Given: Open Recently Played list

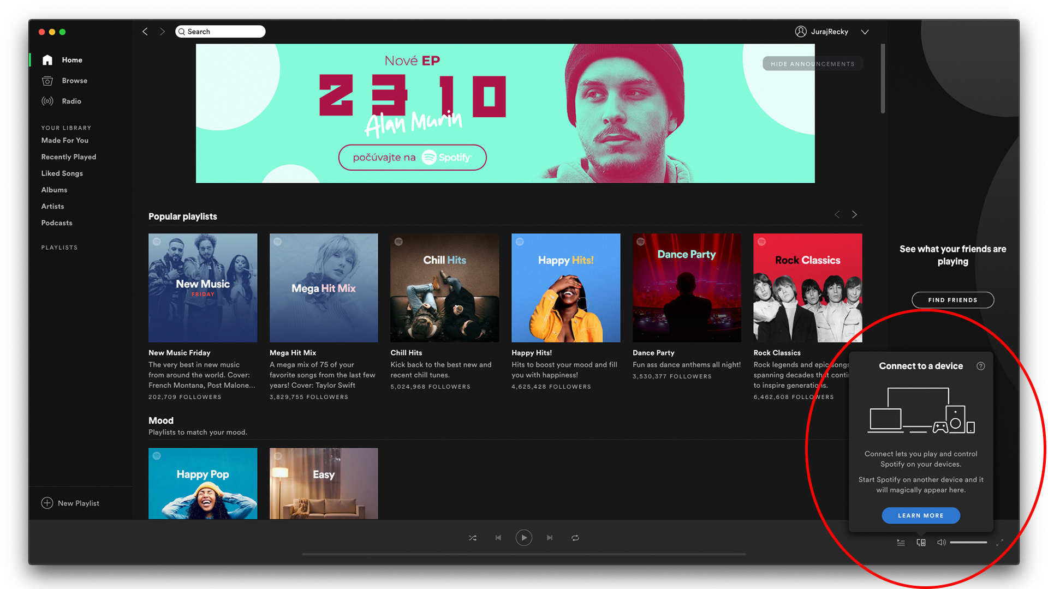Looking at the screenshot, I should click(69, 157).
